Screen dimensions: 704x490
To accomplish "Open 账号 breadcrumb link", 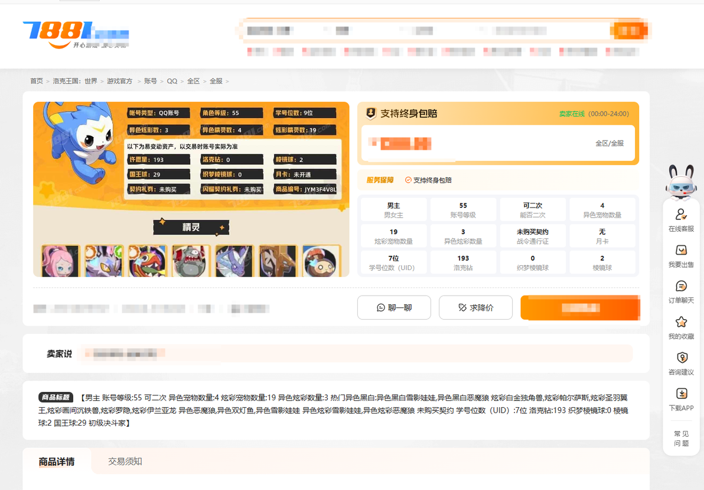I will 151,81.
